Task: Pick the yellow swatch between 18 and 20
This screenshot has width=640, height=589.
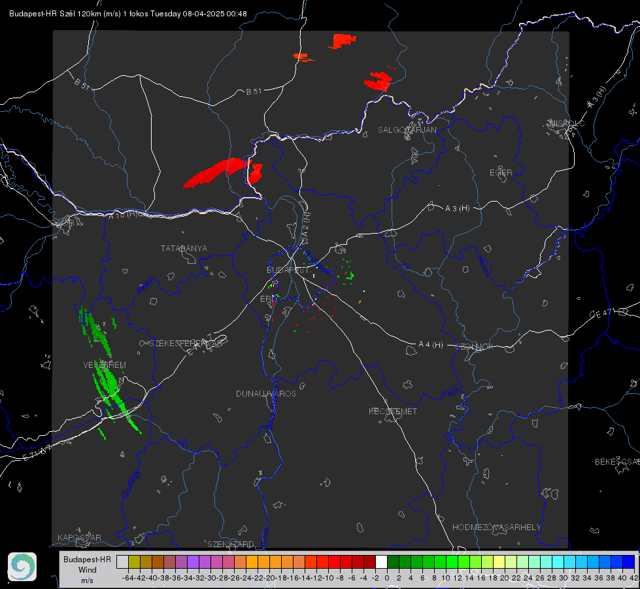Action: (499, 562)
